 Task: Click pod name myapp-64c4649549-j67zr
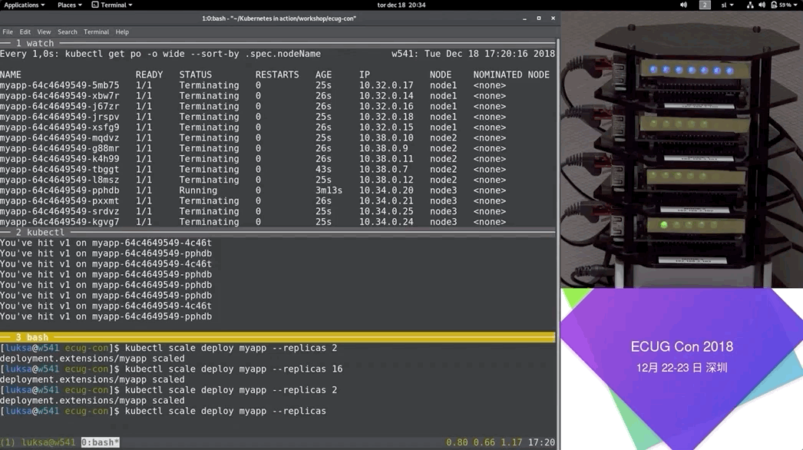point(59,107)
